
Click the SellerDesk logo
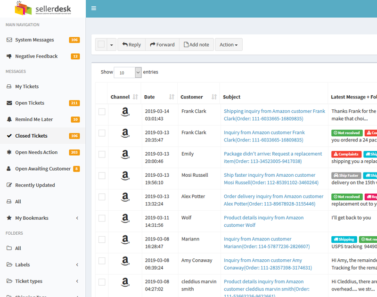pyautogui.click(x=42, y=8)
